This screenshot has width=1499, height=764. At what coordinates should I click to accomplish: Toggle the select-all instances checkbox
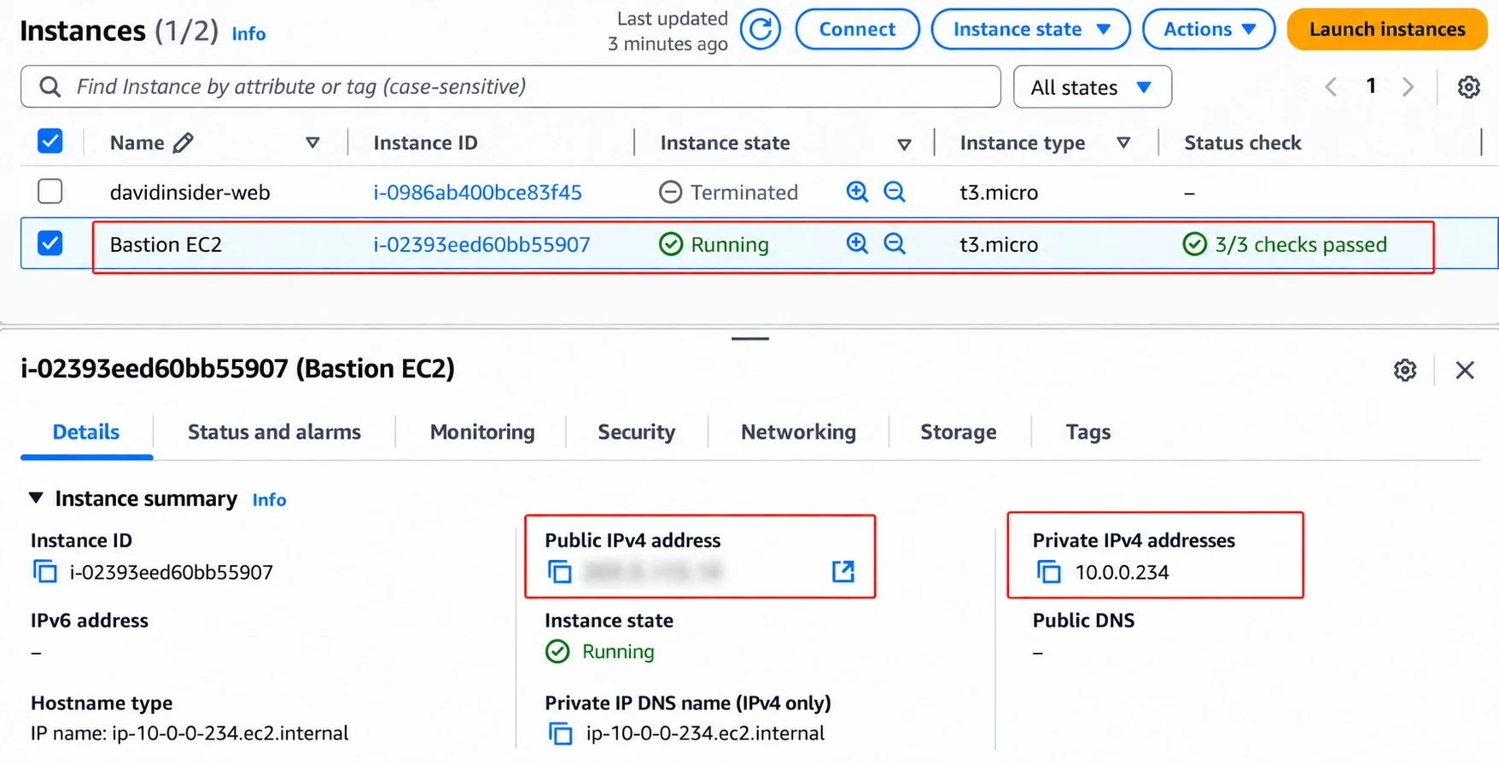click(50, 141)
